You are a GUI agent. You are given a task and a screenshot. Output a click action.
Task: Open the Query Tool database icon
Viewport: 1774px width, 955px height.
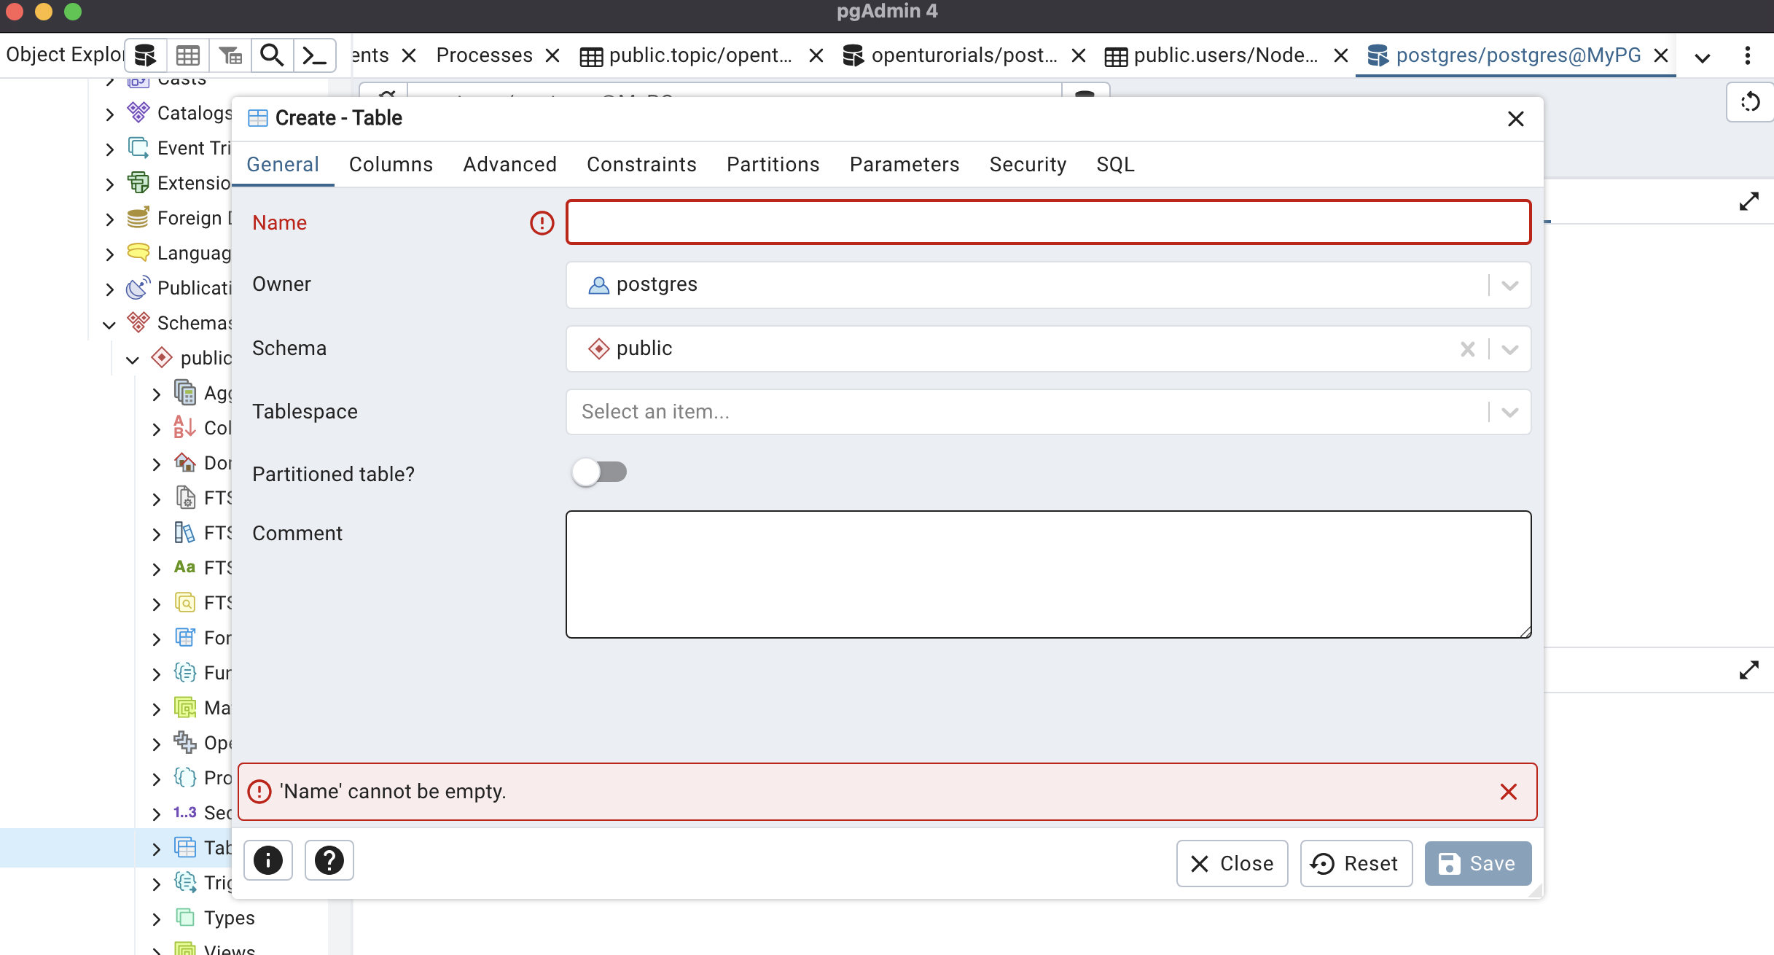click(145, 55)
